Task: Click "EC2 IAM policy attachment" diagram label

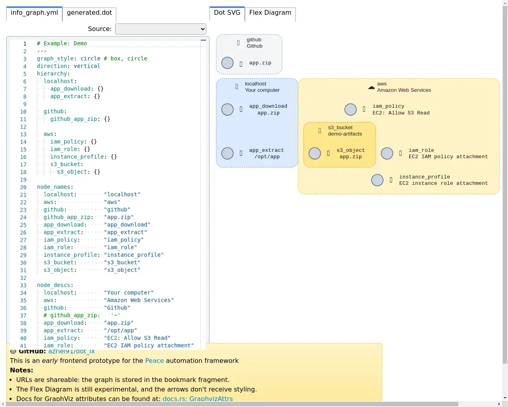Action: [x=448, y=157]
